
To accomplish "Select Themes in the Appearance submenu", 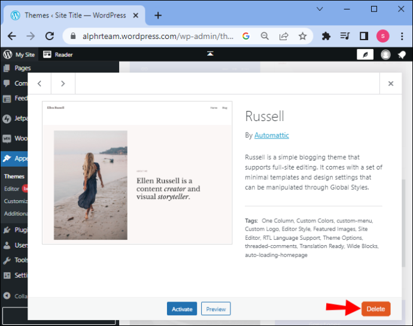I will coord(14,176).
